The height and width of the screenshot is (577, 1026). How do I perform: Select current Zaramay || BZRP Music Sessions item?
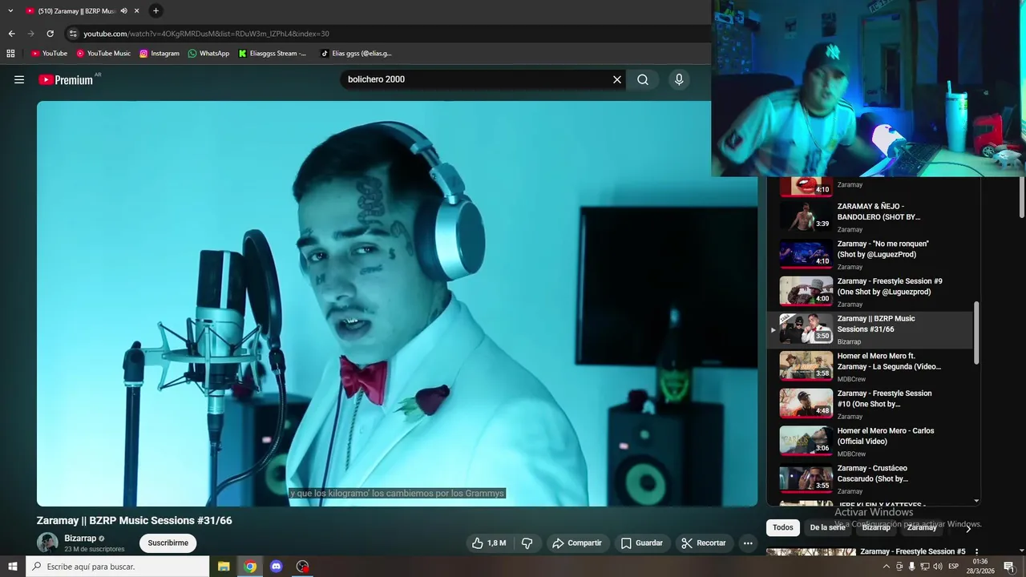tap(870, 329)
